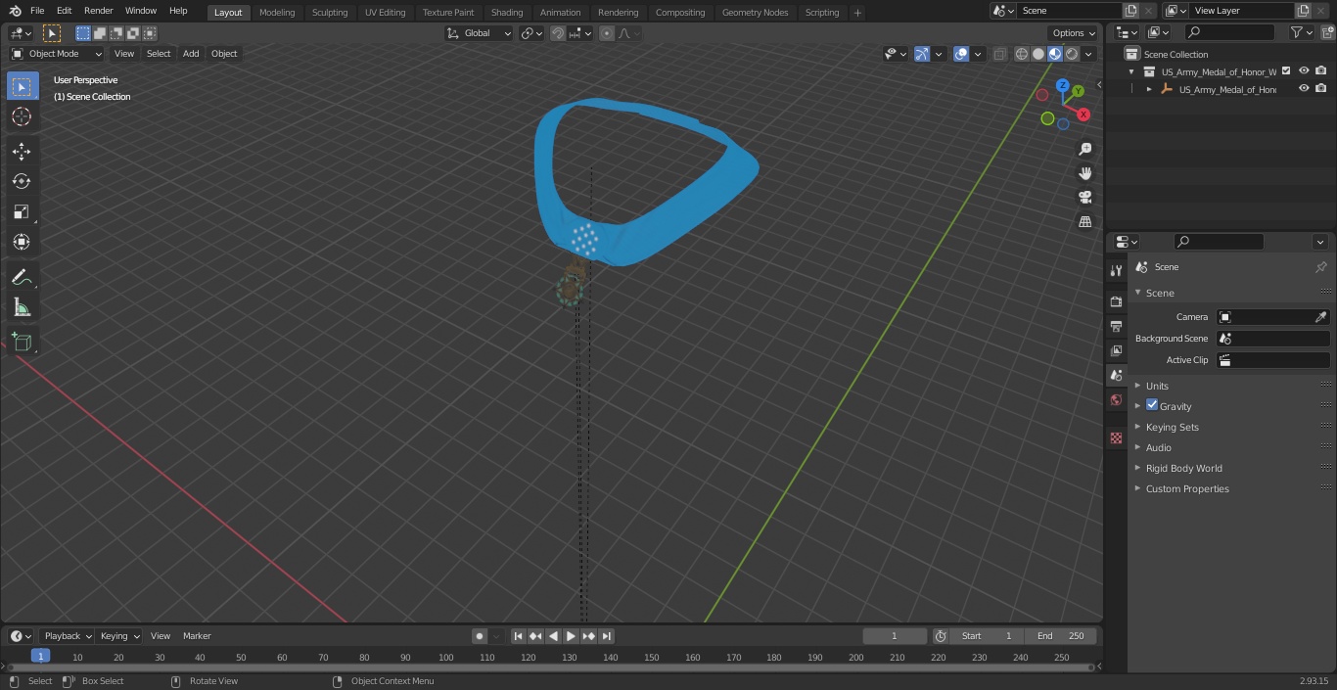Switch to the Geometry Nodes workspace tab

pos(755,13)
